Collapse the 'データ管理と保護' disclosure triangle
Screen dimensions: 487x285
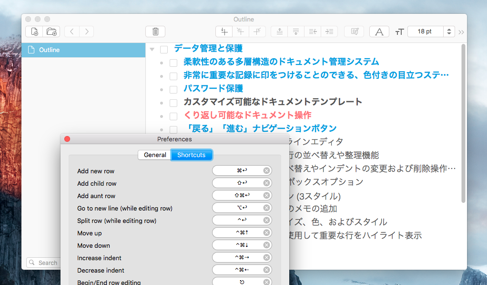click(x=152, y=49)
